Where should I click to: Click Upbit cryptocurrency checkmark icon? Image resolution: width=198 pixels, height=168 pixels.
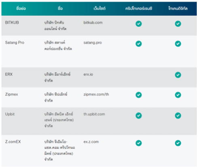tap(138, 115)
